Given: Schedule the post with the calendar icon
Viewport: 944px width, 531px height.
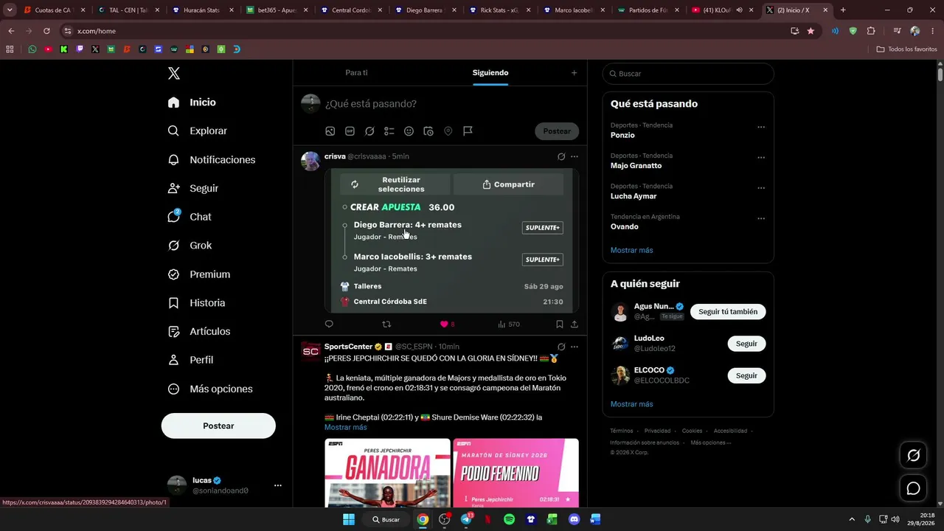Looking at the screenshot, I should pos(428,131).
